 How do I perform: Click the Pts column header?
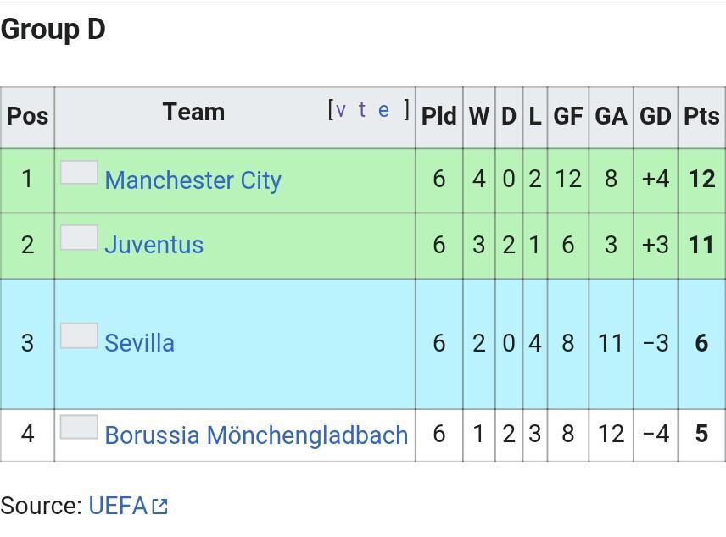pyautogui.click(x=701, y=116)
